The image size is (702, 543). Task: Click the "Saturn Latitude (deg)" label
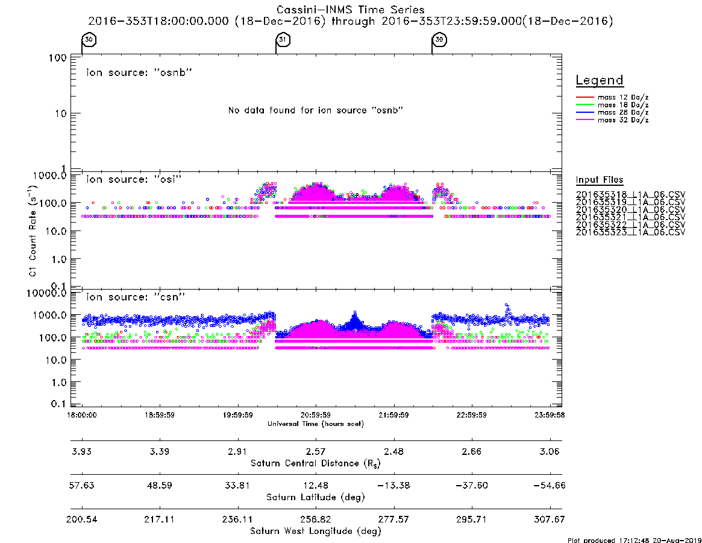pyautogui.click(x=316, y=497)
